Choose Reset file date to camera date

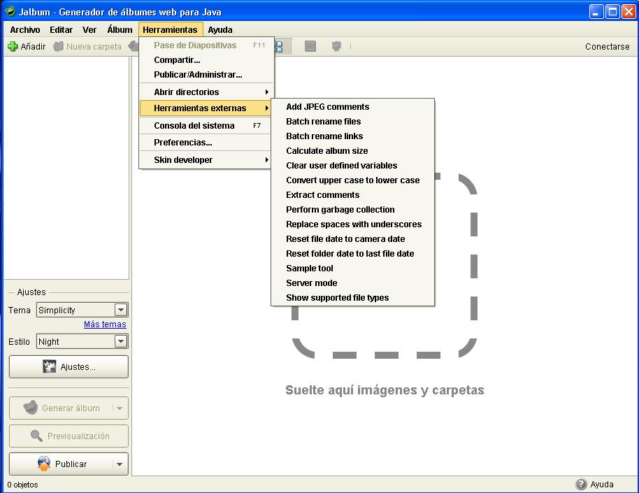352,239
